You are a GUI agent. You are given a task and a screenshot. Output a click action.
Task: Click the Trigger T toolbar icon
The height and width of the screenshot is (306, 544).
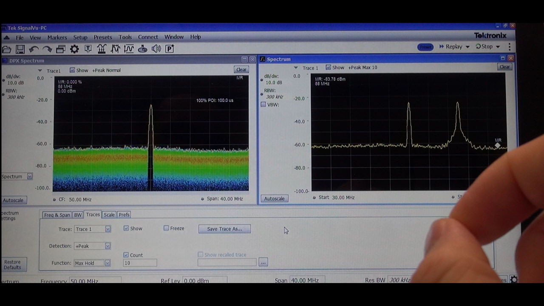88,49
